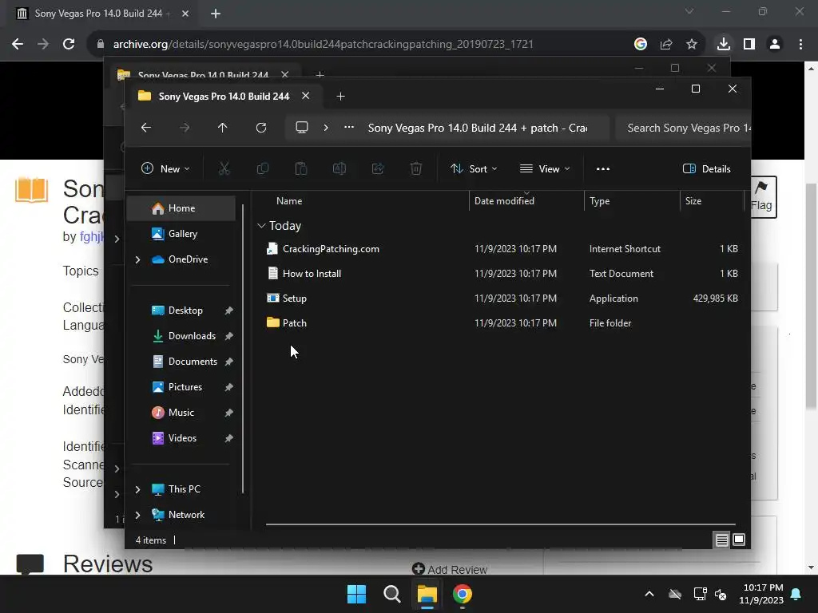This screenshot has width=818, height=613.
Task: Open Chrome downloads icon
Action: (723, 44)
